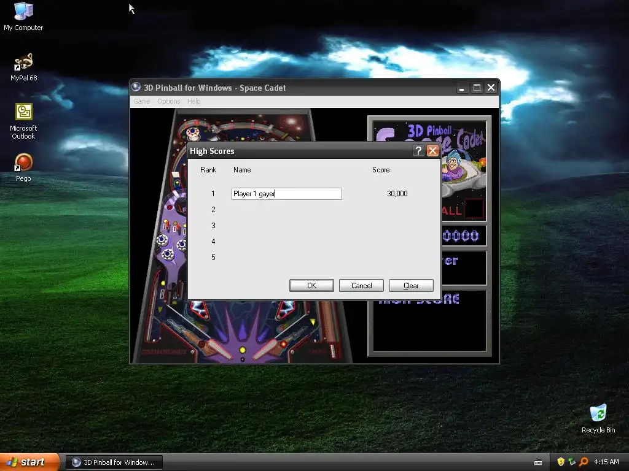629x471 pixels.
Task: Click the help question mark button
Action: coord(418,151)
